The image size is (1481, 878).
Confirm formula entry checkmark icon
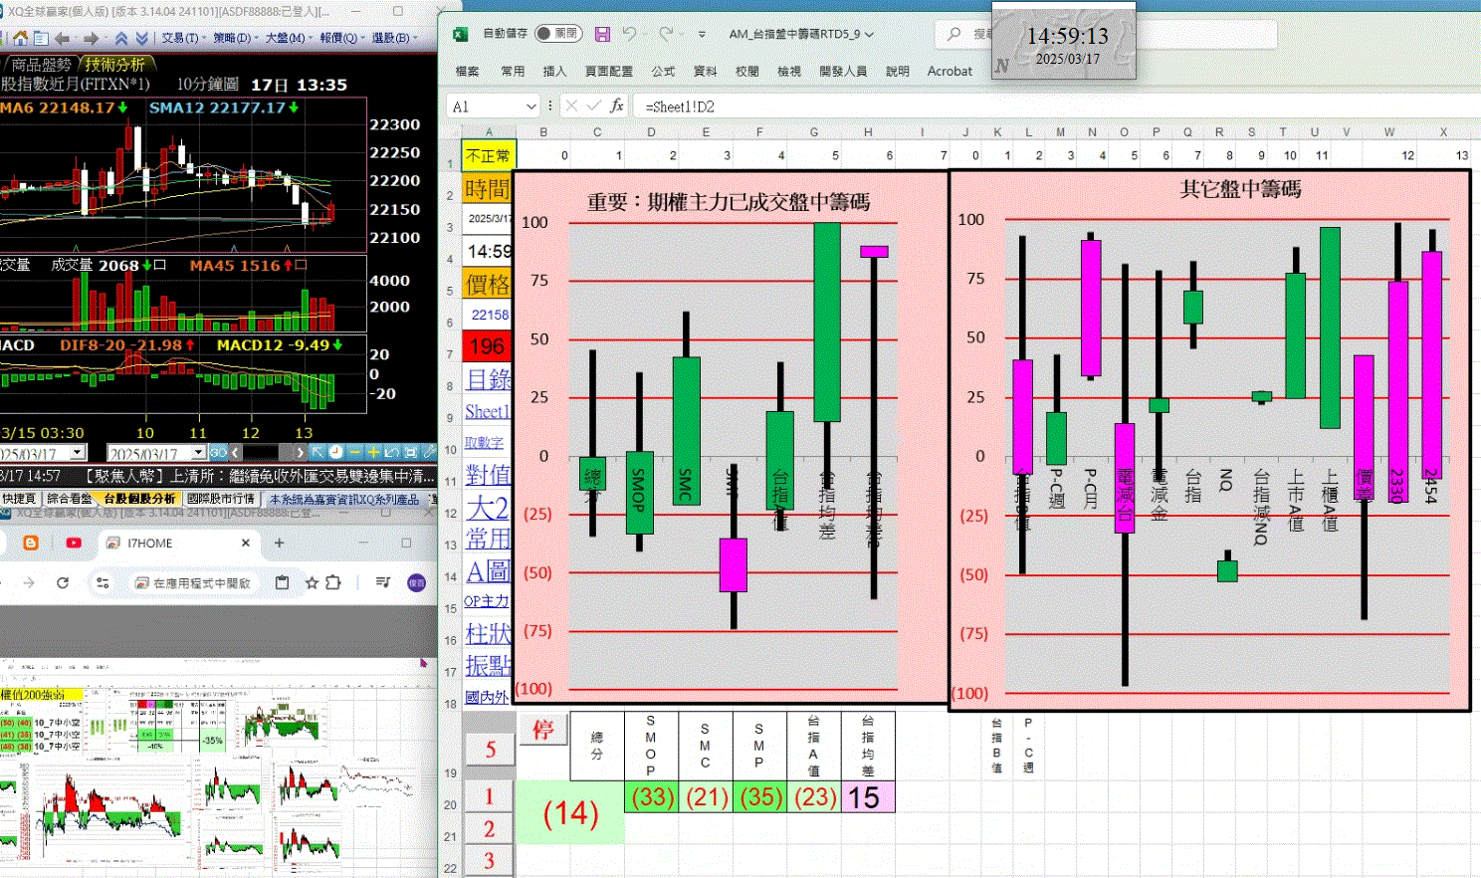[x=594, y=106]
